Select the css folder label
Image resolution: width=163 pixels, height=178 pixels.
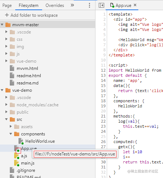tap(20, 39)
